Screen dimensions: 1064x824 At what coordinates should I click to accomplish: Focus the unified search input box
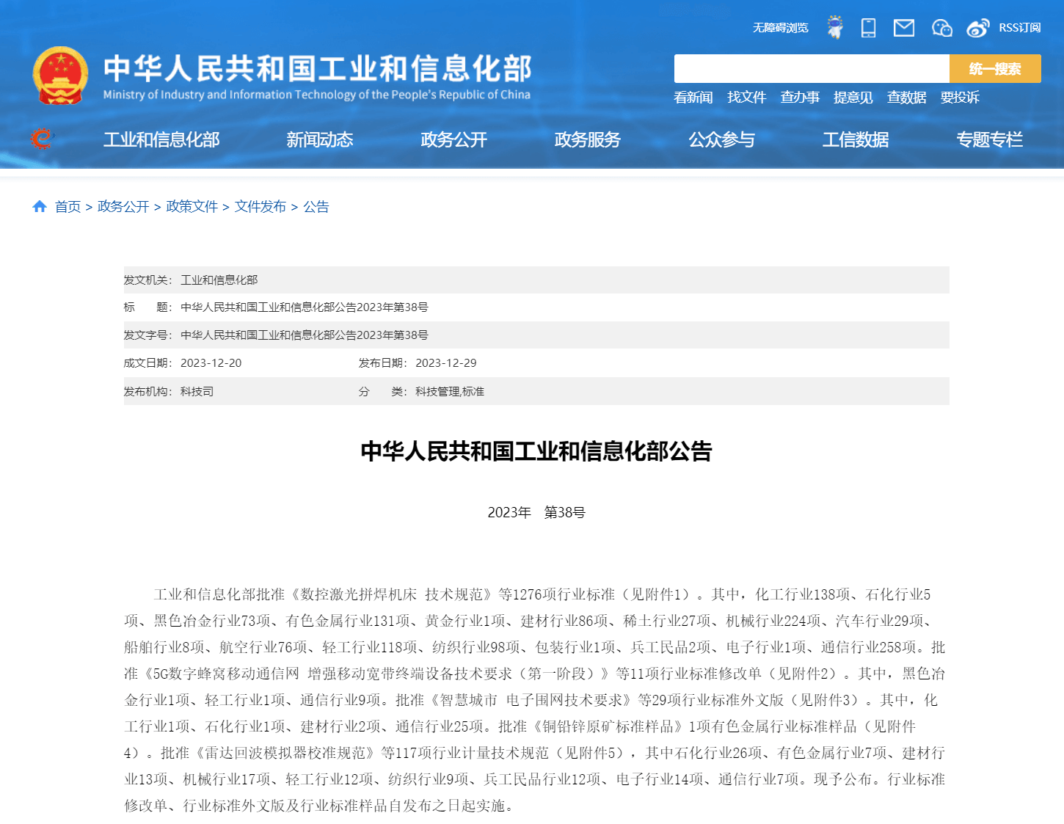811,69
